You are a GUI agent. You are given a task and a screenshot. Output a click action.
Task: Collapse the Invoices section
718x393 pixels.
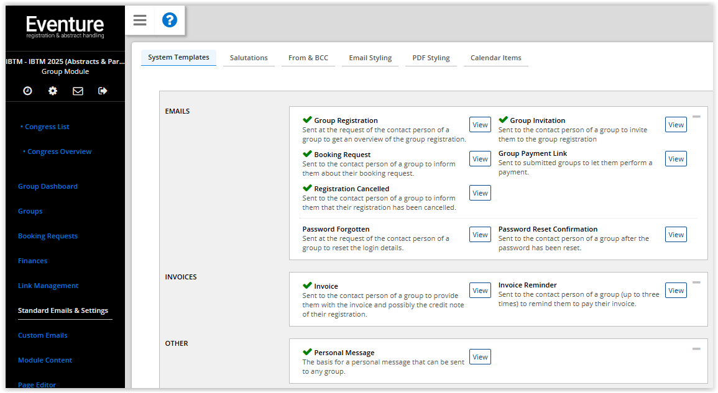click(696, 282)
